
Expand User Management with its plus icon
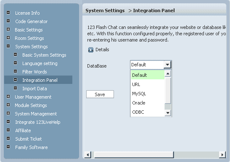coord(8,97)
